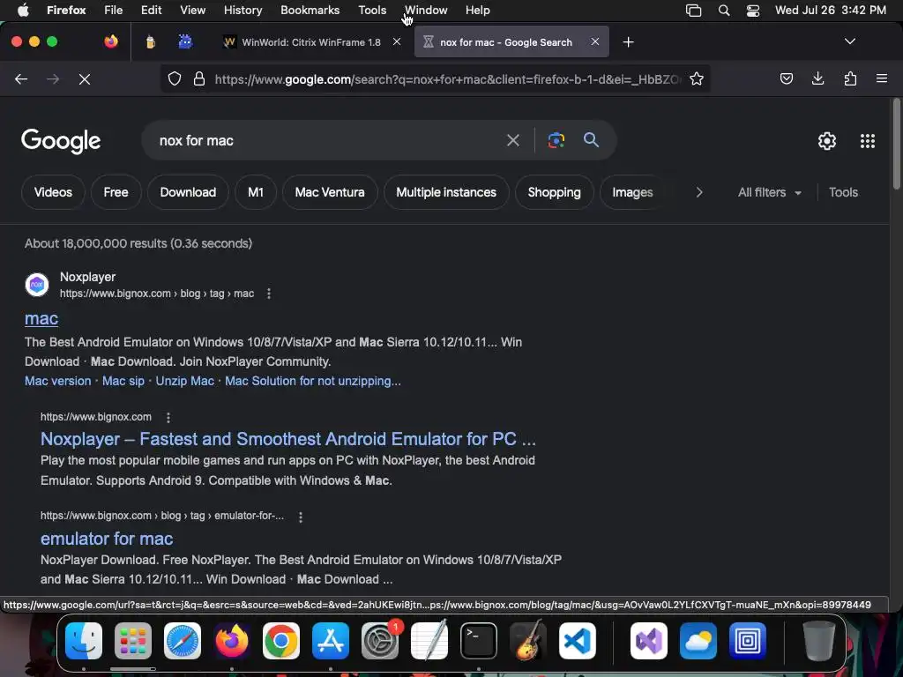Open 'Noxplayer – Fastest and Smoothest' result

[288, 439]
